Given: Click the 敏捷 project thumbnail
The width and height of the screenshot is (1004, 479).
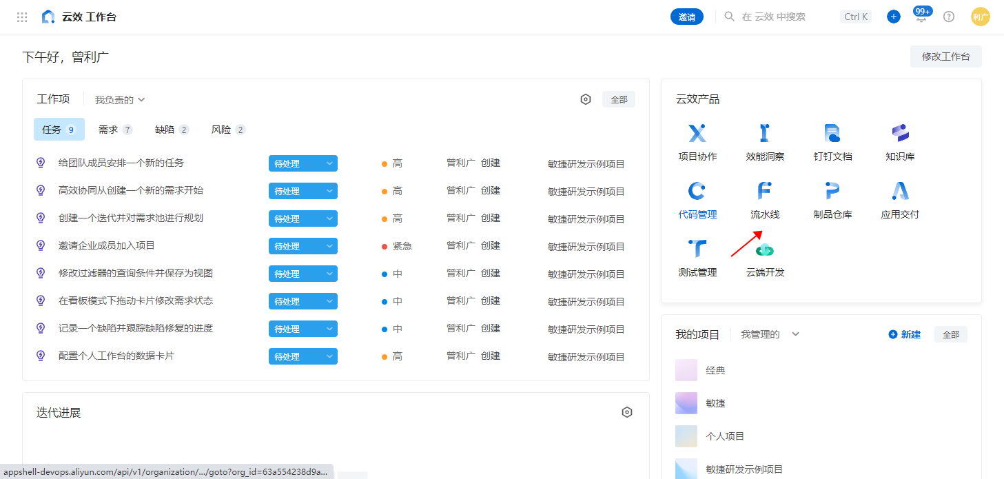Looking at the screenshot, I should [686, 403].
